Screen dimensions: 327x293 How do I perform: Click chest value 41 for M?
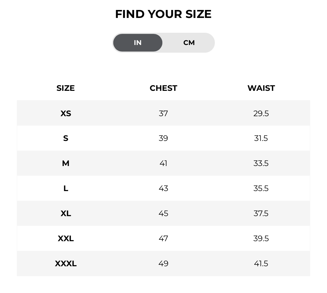point(163,163)
